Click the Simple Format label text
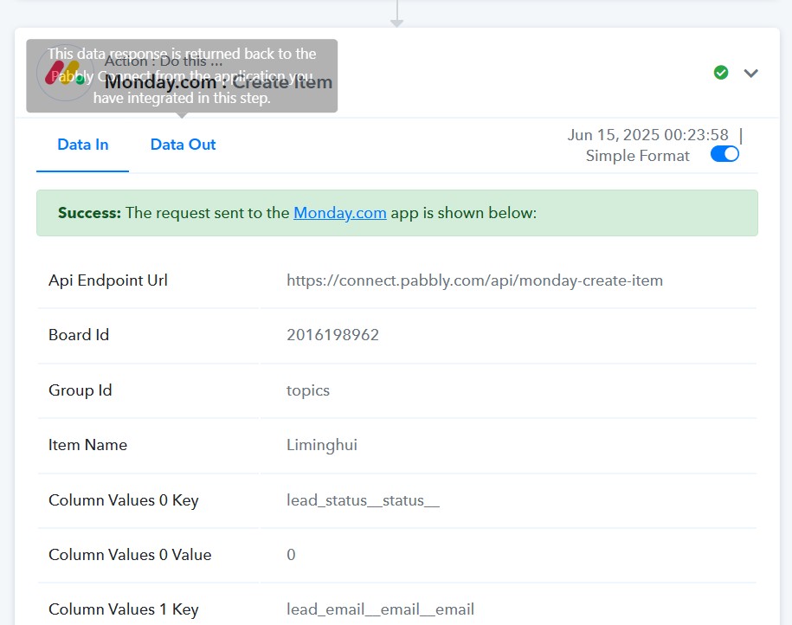Viewport: 792px width, 625px height. coord(637,156)
